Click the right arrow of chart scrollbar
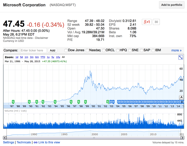The width and height of the screenshot is (187, 146). pyautogui.click(x=182, y=138)
